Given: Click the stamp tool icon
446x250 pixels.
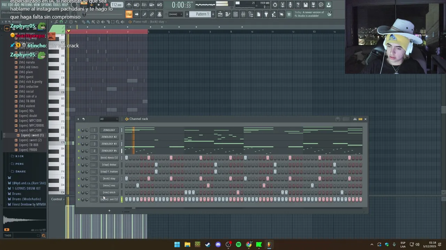Looking at the screenshot, I should 160,14.
